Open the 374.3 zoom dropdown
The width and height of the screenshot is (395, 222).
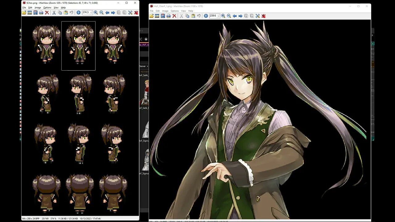pyautogui.click(x=91, y=13)
